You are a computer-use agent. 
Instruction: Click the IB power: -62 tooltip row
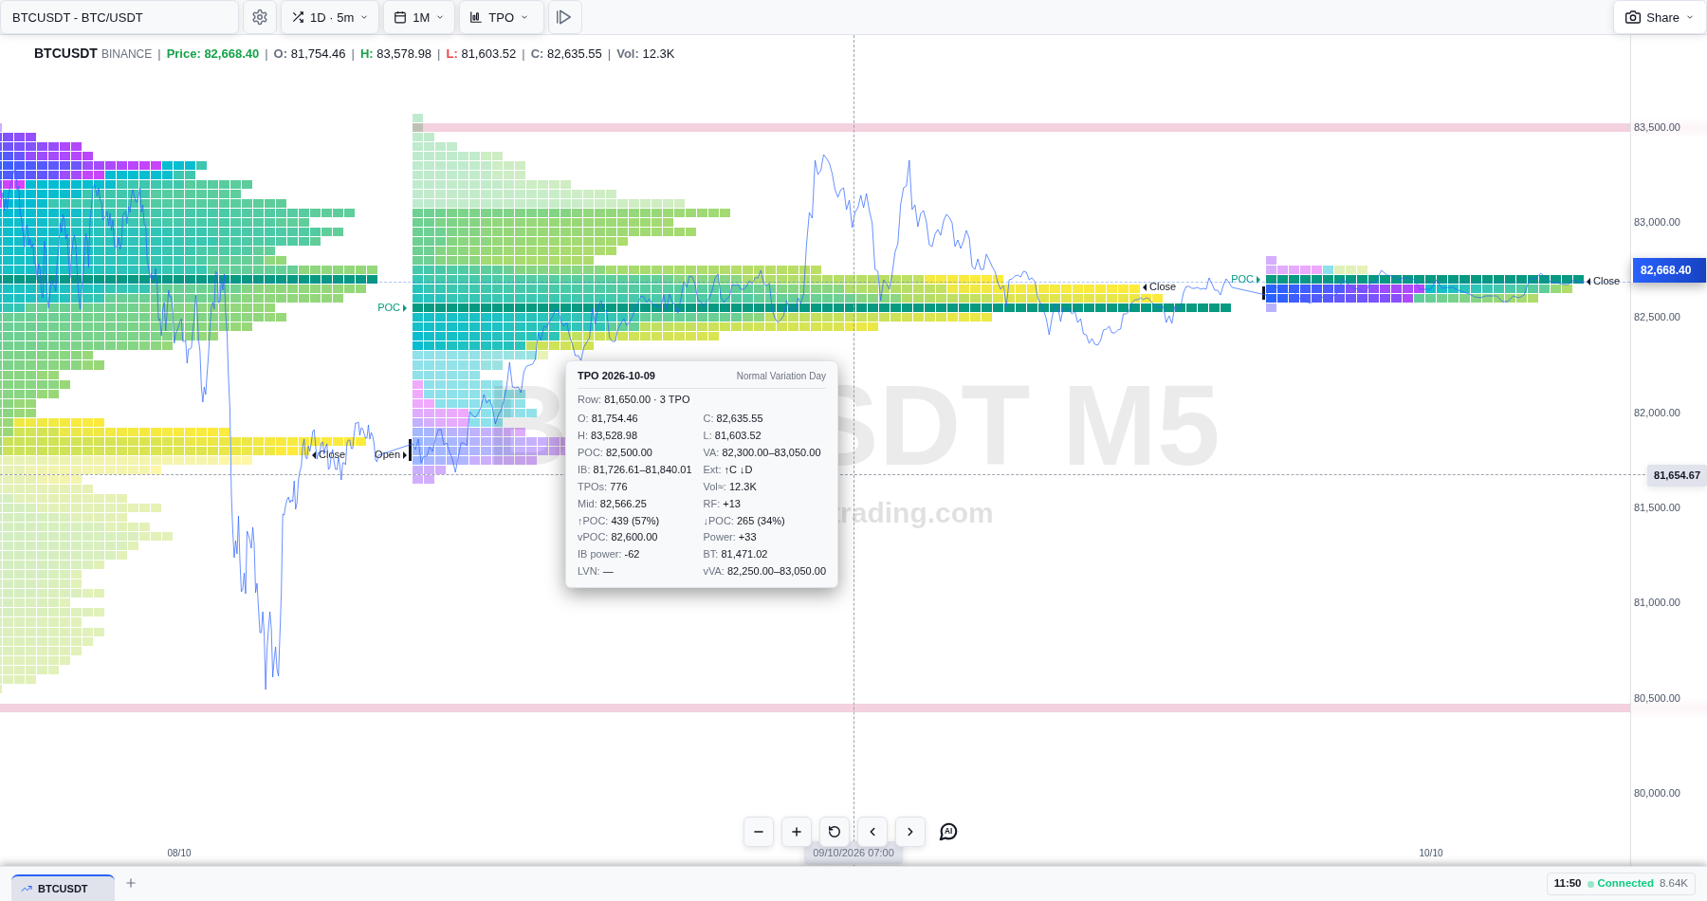pyautogui.click(x=609, y=554)
